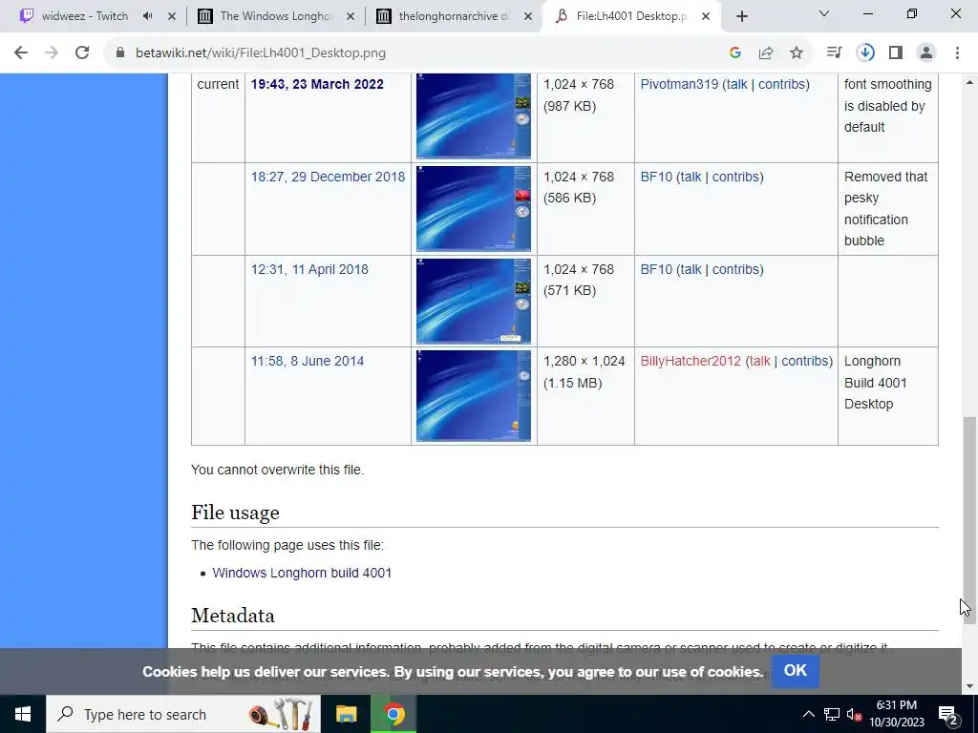The width and height of the screenshot is (978, 733).
Task: Click the taskbar search box
Action: 183,714
